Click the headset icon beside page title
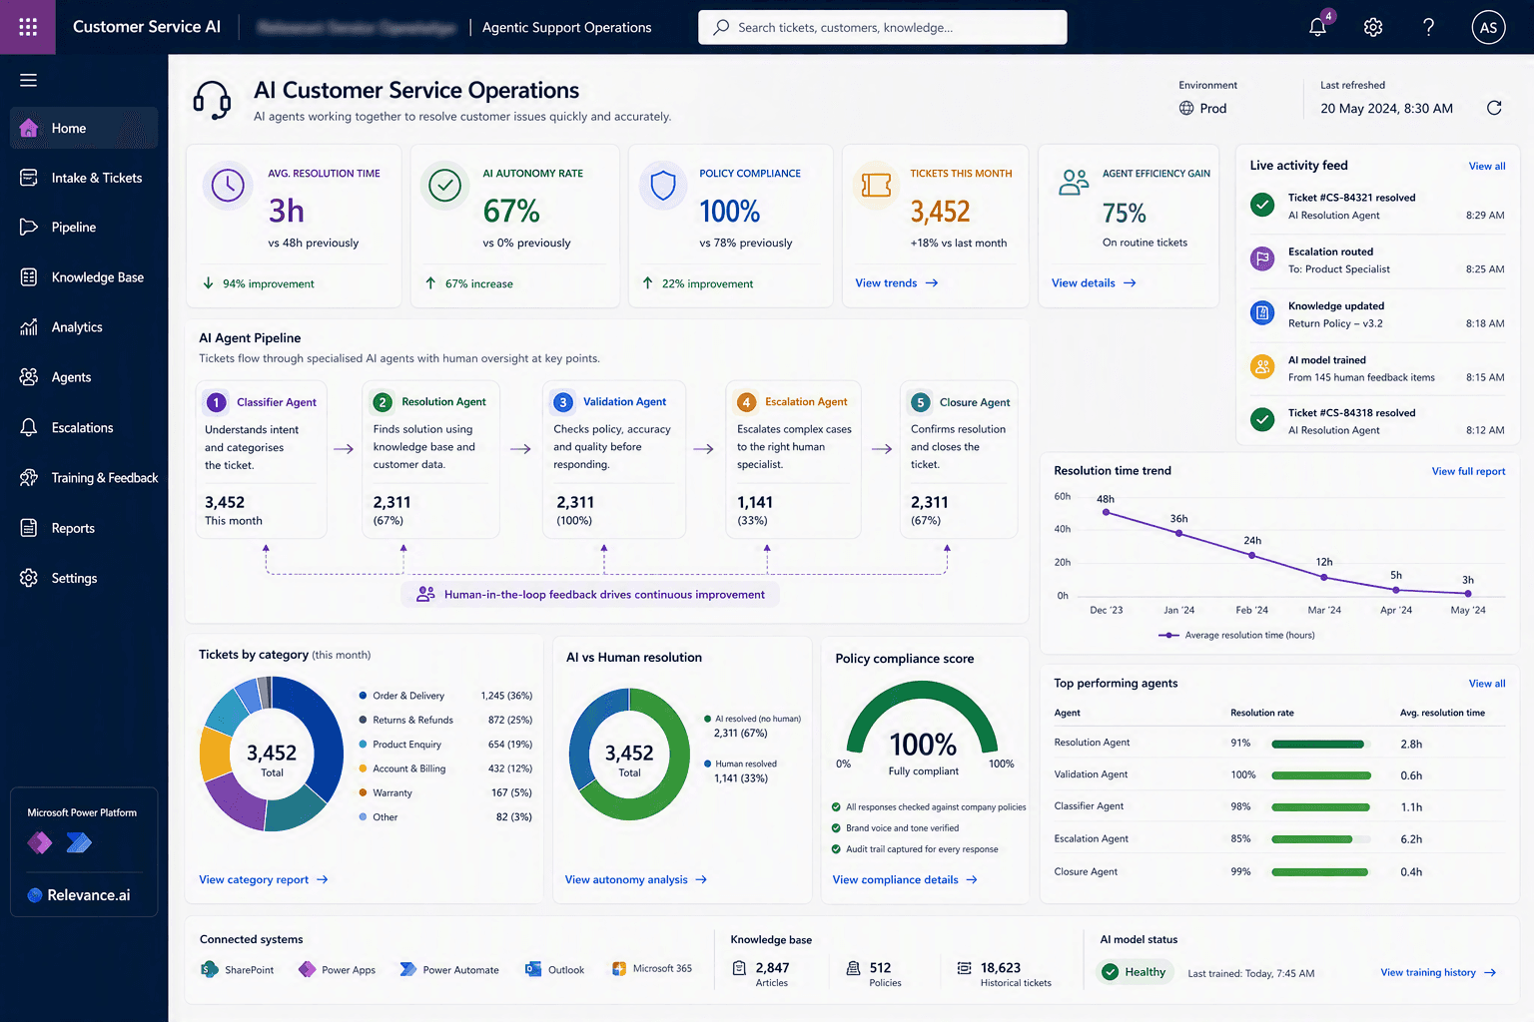Viewport: 1534px width, 1022px height. click(212, 101)
